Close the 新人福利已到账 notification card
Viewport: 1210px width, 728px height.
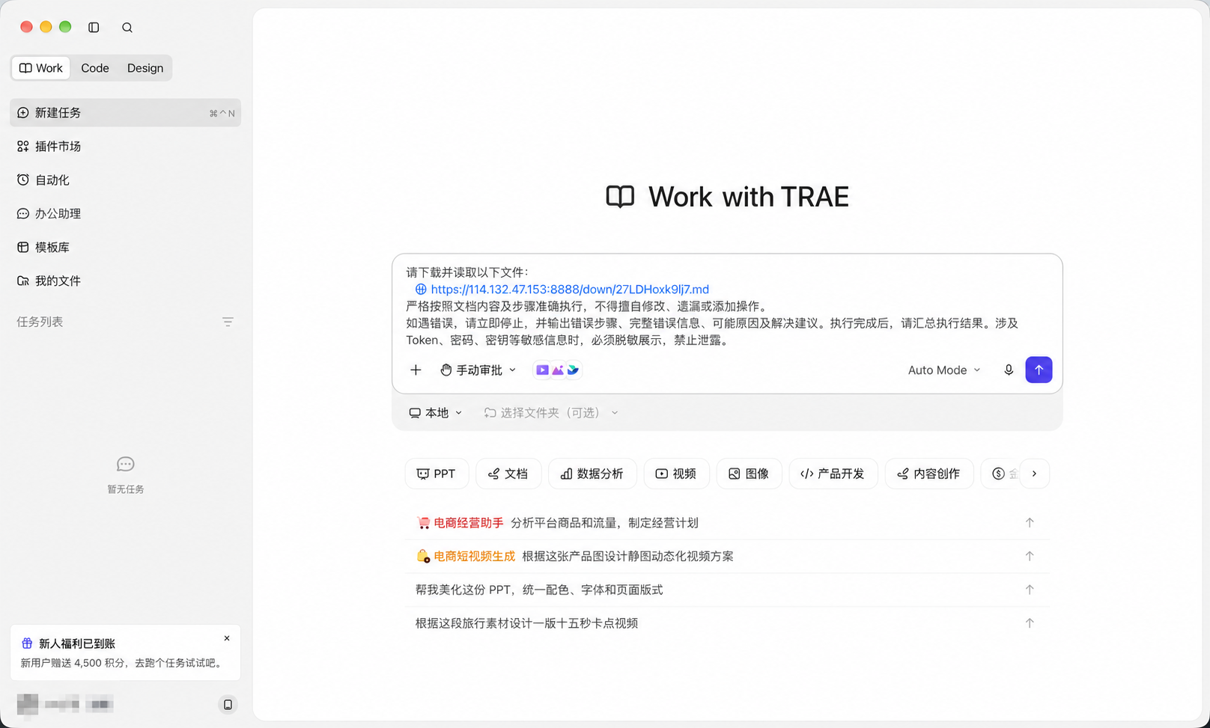[x=227, y=639]
